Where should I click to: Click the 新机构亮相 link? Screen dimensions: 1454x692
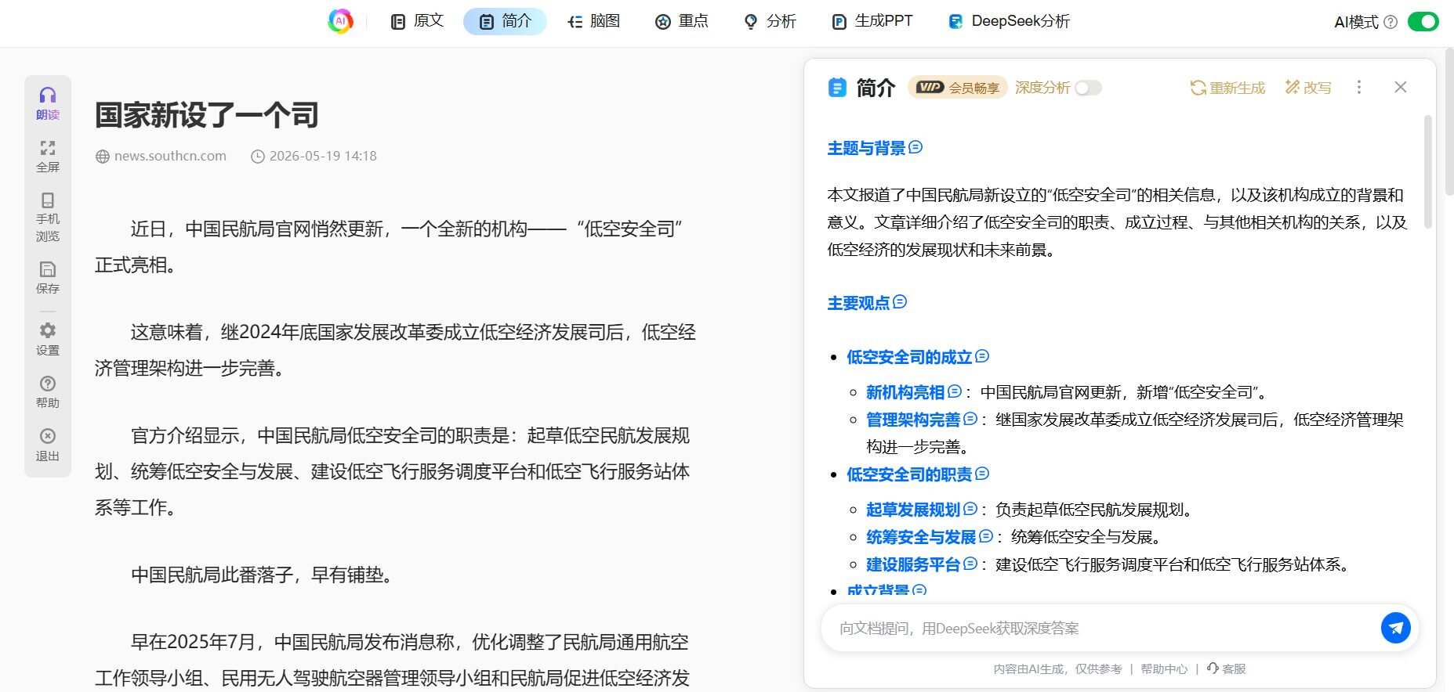(905, 392)
